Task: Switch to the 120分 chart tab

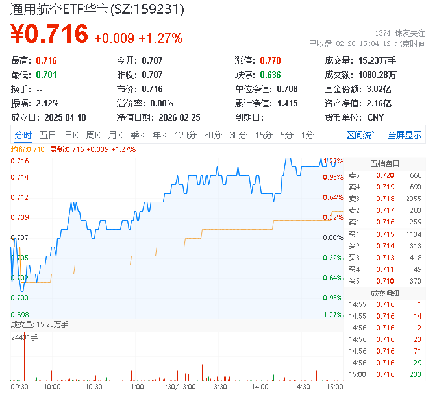Action: pos(186,135)
